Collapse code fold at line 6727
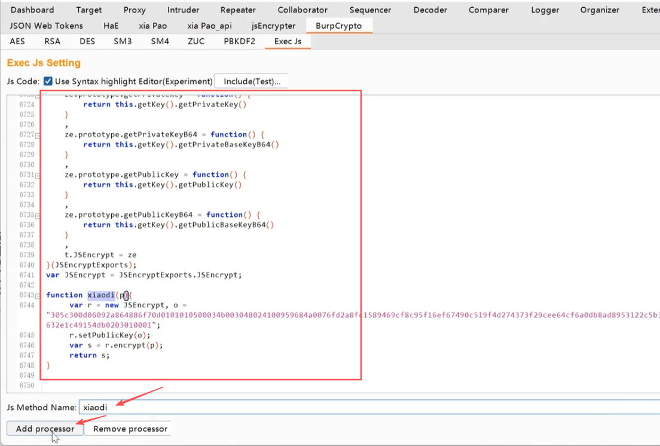 coord(38,135)
